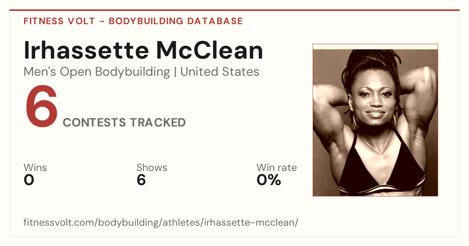Click the Wins stat label

(35, 168)
